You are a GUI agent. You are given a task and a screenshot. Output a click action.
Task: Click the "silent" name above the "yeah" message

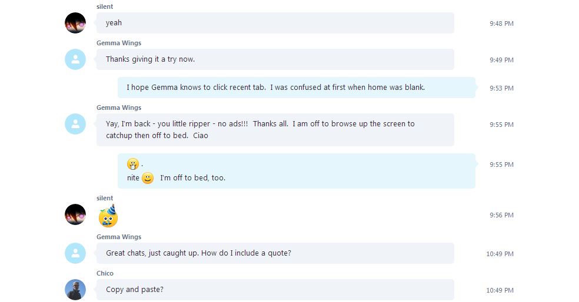(105, 6)
